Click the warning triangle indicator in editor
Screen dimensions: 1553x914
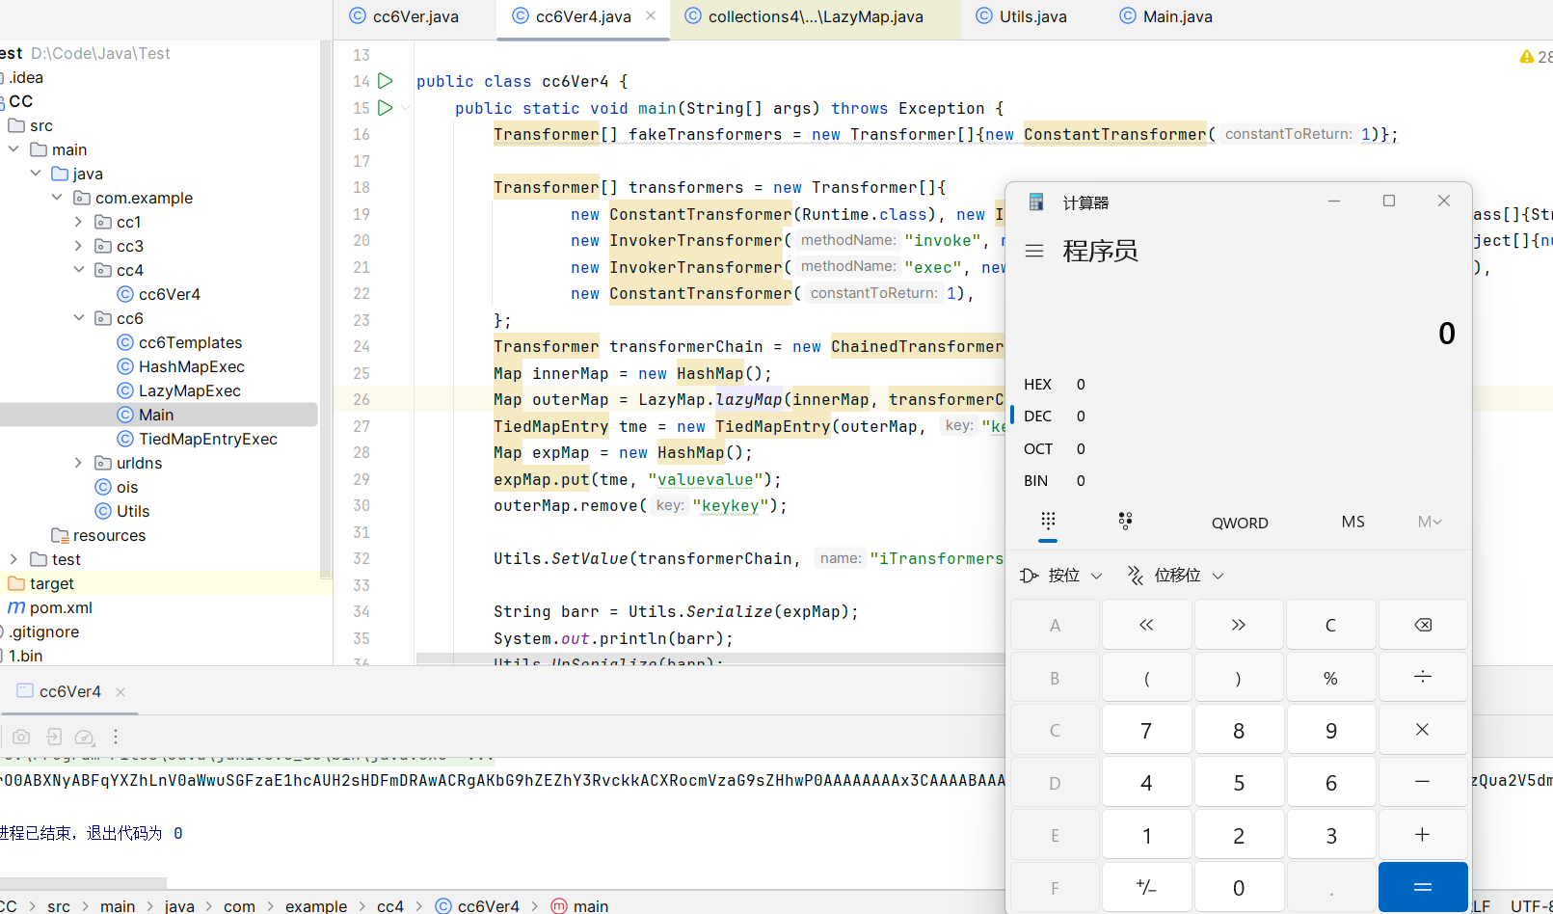pos(1527,57)
